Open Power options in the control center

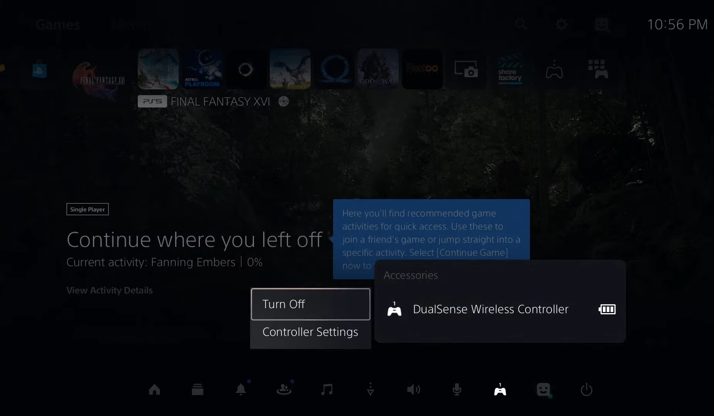(x=587, y=390)
